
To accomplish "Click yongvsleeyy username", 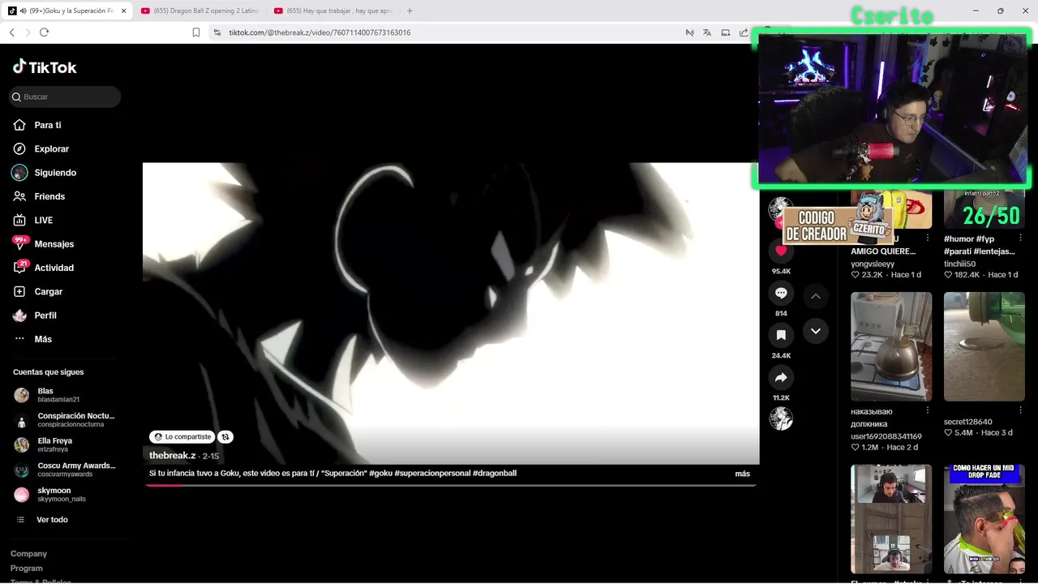I will [x=873, y=264].
